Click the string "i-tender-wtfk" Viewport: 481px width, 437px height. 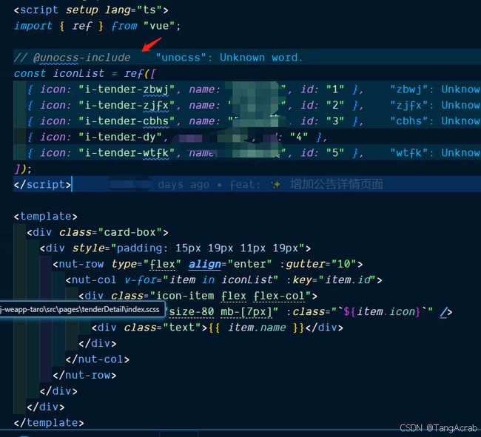[127, 152]
